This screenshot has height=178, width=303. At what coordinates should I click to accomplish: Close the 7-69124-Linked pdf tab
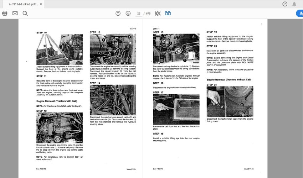(x=40, y=5)
